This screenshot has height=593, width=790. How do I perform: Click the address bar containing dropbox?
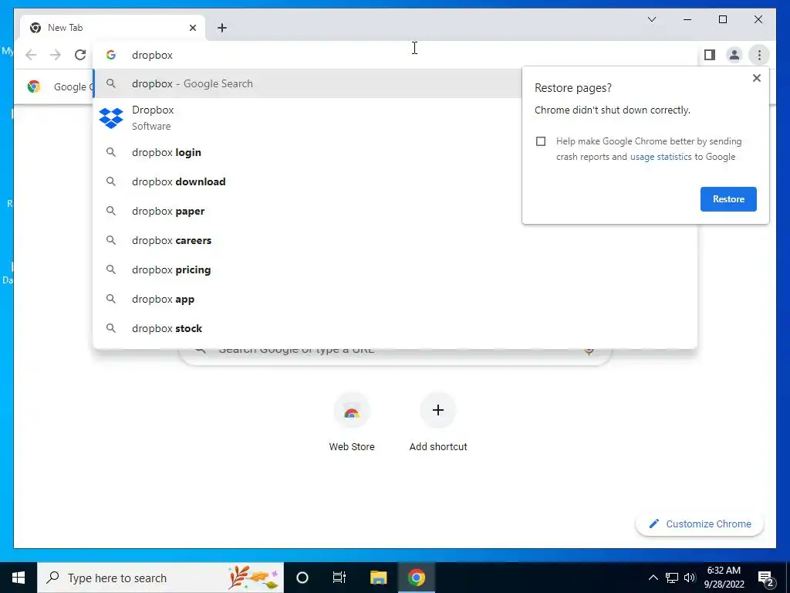click(395, 55)
